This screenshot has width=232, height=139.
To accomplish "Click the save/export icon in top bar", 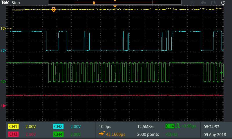I will click(x=213, y=3).
